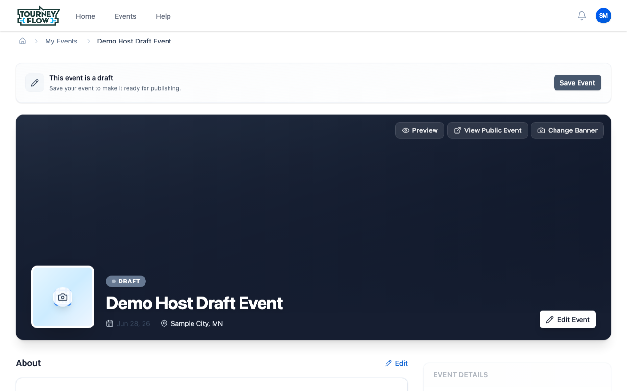Click the event logo placeholder thumbnail
Viewport: 627px width, 391px height.
(63, 297)
